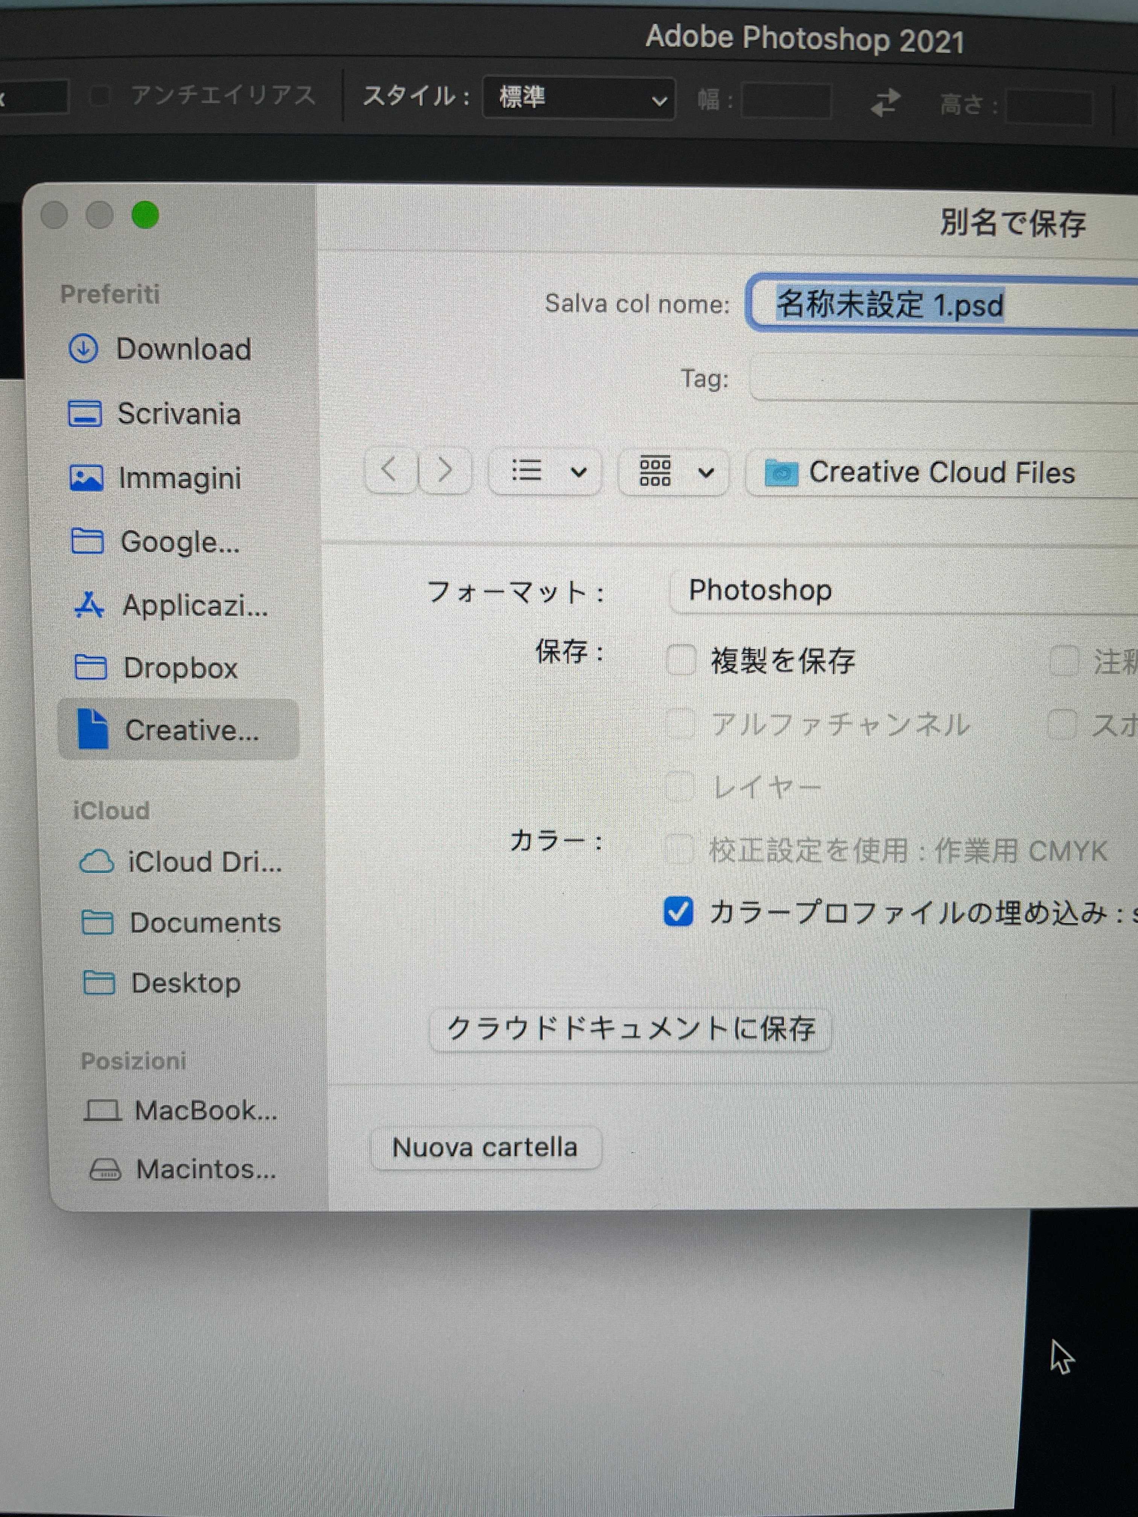Select Immagini folder in sidebar
The height and width of the screenshot is (1517, 1138).
[179, 478]
